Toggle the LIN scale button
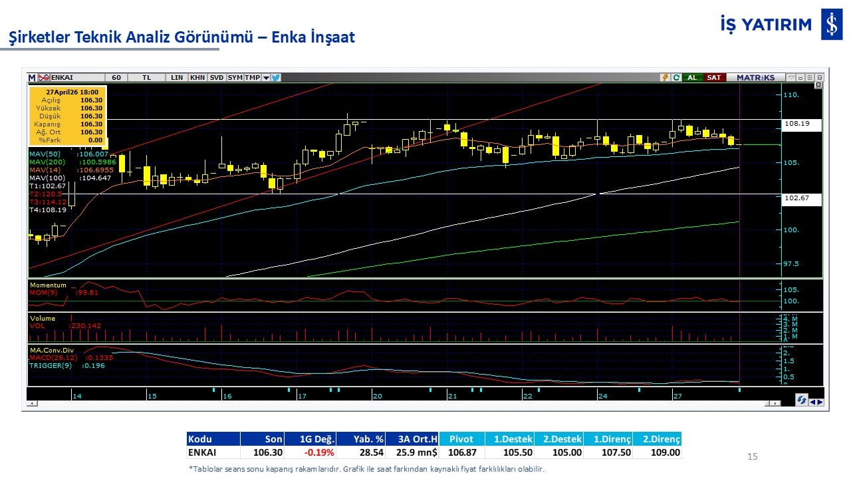The image size is (851, 479). [177, 78]
